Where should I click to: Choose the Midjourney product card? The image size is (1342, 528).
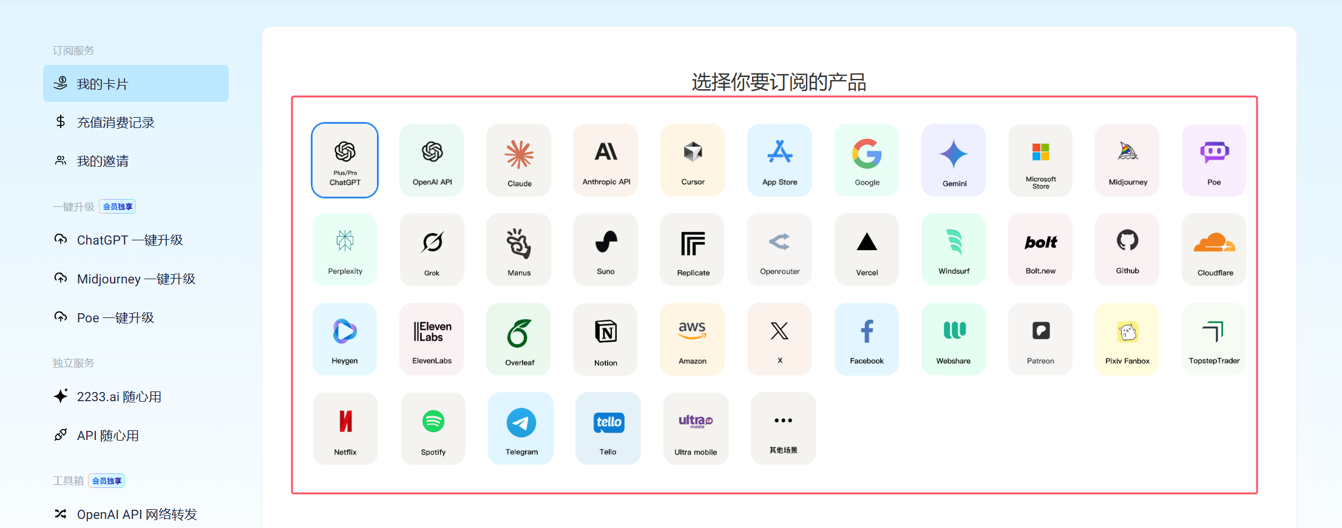pyautogui.click(x=1128, y=160)
